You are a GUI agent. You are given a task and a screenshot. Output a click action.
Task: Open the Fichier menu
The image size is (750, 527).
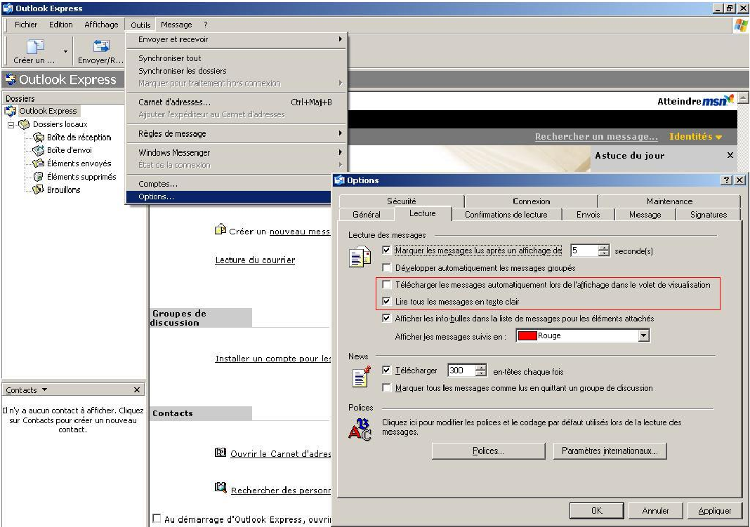[26, 25]
